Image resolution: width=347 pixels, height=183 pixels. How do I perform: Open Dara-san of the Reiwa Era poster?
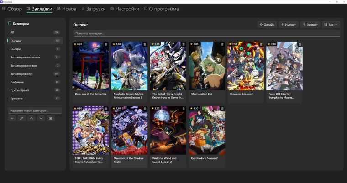(x=90, y=66)
